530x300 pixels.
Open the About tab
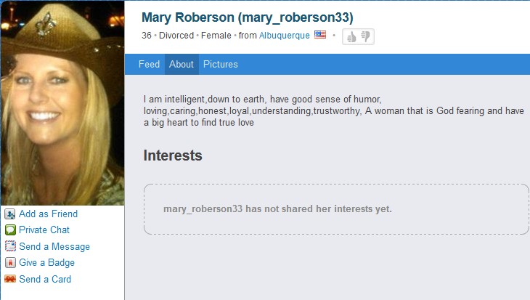click(182, 64)
